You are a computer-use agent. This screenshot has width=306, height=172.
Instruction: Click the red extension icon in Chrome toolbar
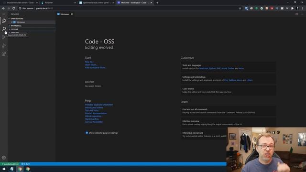point(272,9)
